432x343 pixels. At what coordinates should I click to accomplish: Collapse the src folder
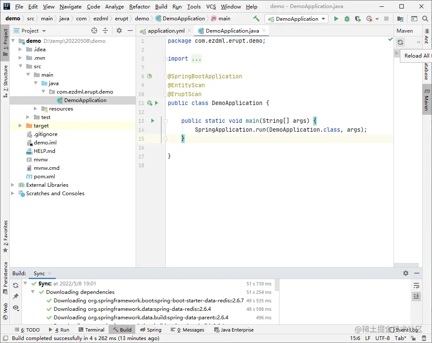pos(20,66)
